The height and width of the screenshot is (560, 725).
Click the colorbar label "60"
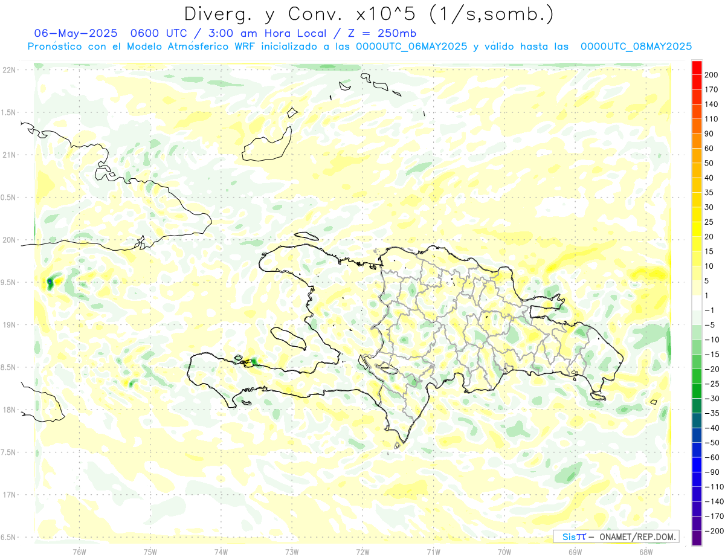[710, 149]
